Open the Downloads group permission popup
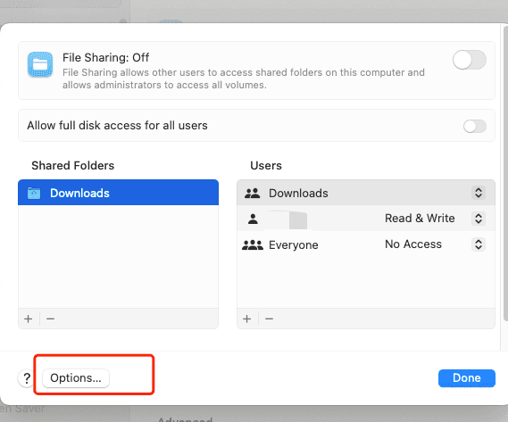This screenshot has height=422, width=508. [x=479, y=193]
